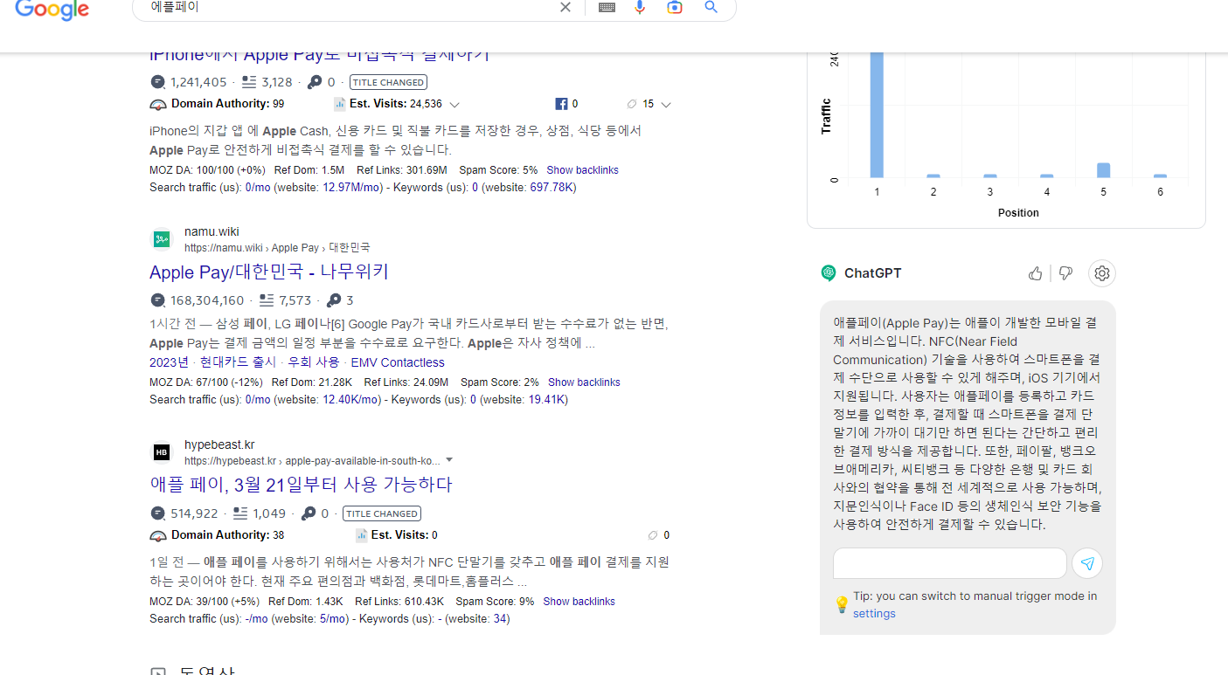Click the rank icon beside 168,304,160
The height and width of the screenshot is (675, 1228).
157,300
